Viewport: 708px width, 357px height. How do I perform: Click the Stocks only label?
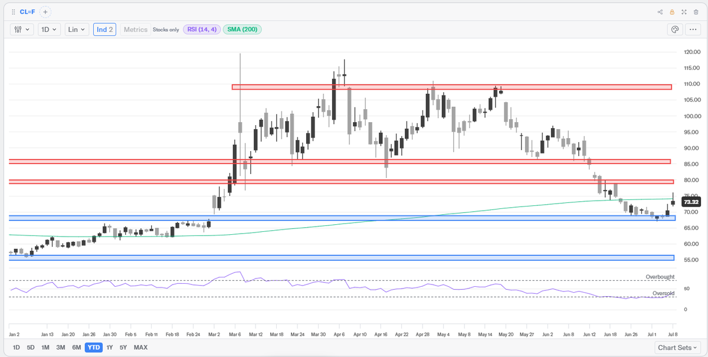click(166, 30)
